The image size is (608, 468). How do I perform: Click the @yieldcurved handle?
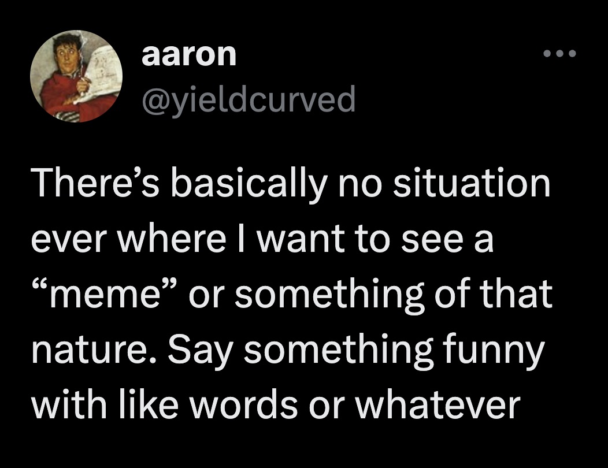(249, 99)
